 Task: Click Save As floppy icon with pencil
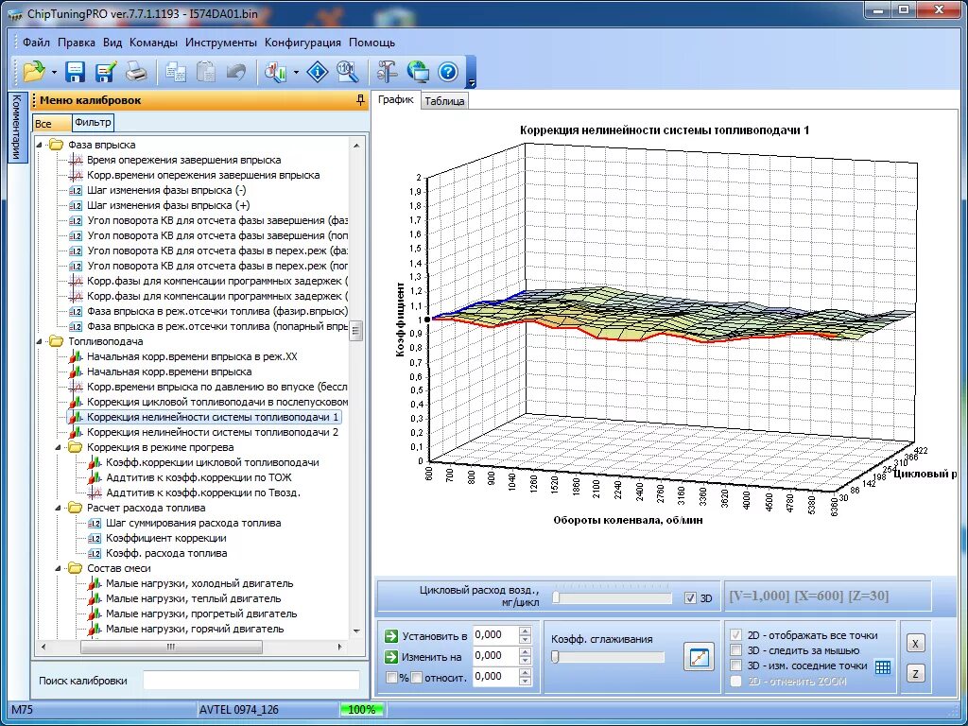coord(106,72)
